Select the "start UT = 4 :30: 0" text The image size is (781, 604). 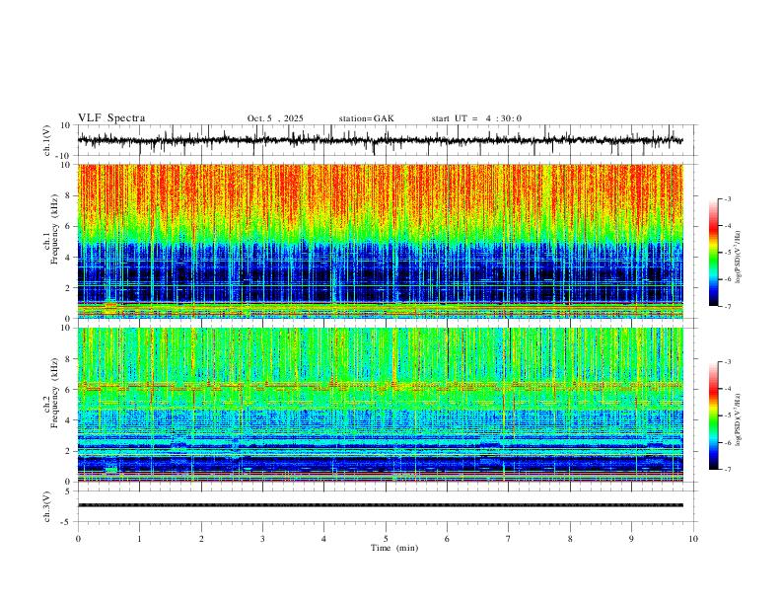point(476,118)
